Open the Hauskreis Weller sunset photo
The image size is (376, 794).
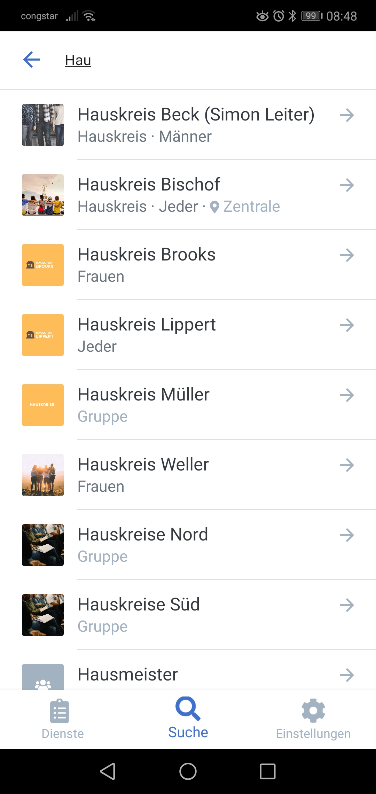click(x=43, y=475)
